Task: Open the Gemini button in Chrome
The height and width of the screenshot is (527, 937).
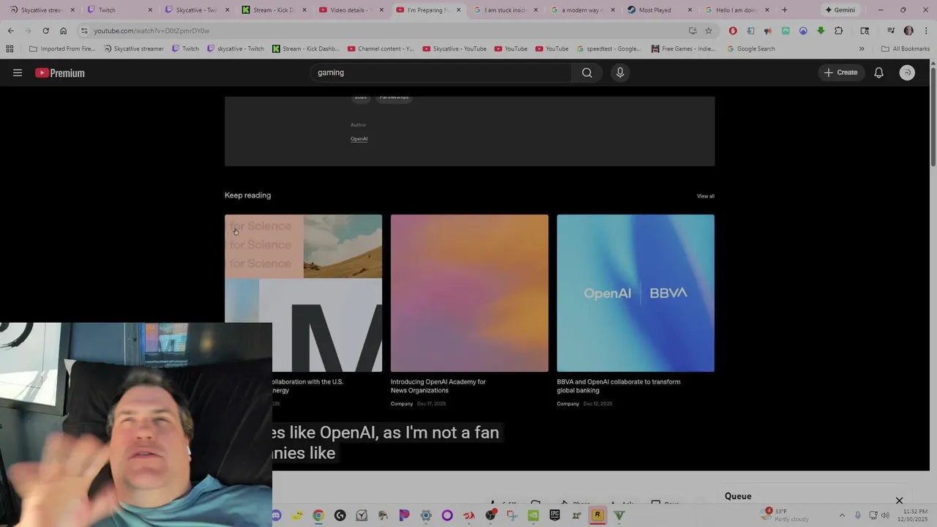Action: tap(840, 10)
